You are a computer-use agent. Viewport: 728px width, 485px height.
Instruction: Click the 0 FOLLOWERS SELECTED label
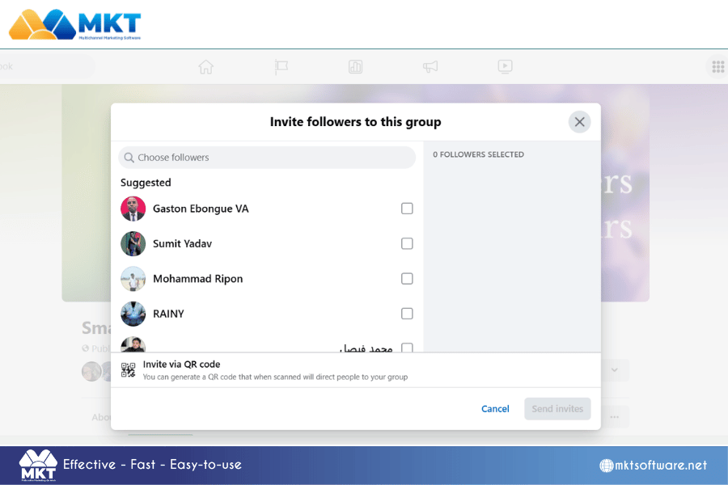coord(478,154)
